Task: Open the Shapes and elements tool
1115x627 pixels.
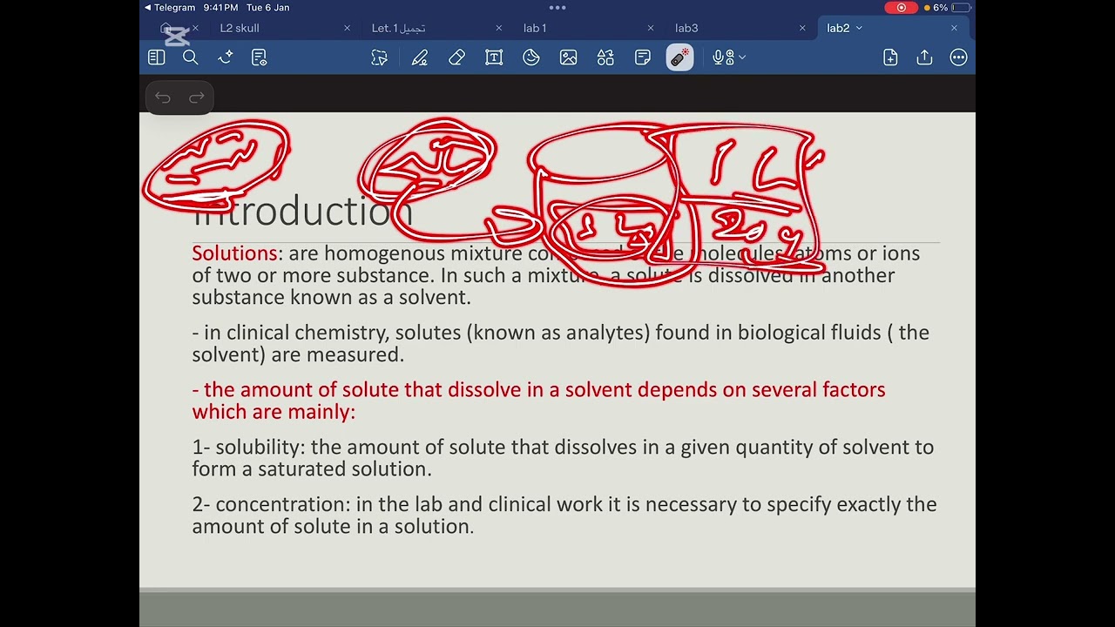Action: tap(605, 57)
